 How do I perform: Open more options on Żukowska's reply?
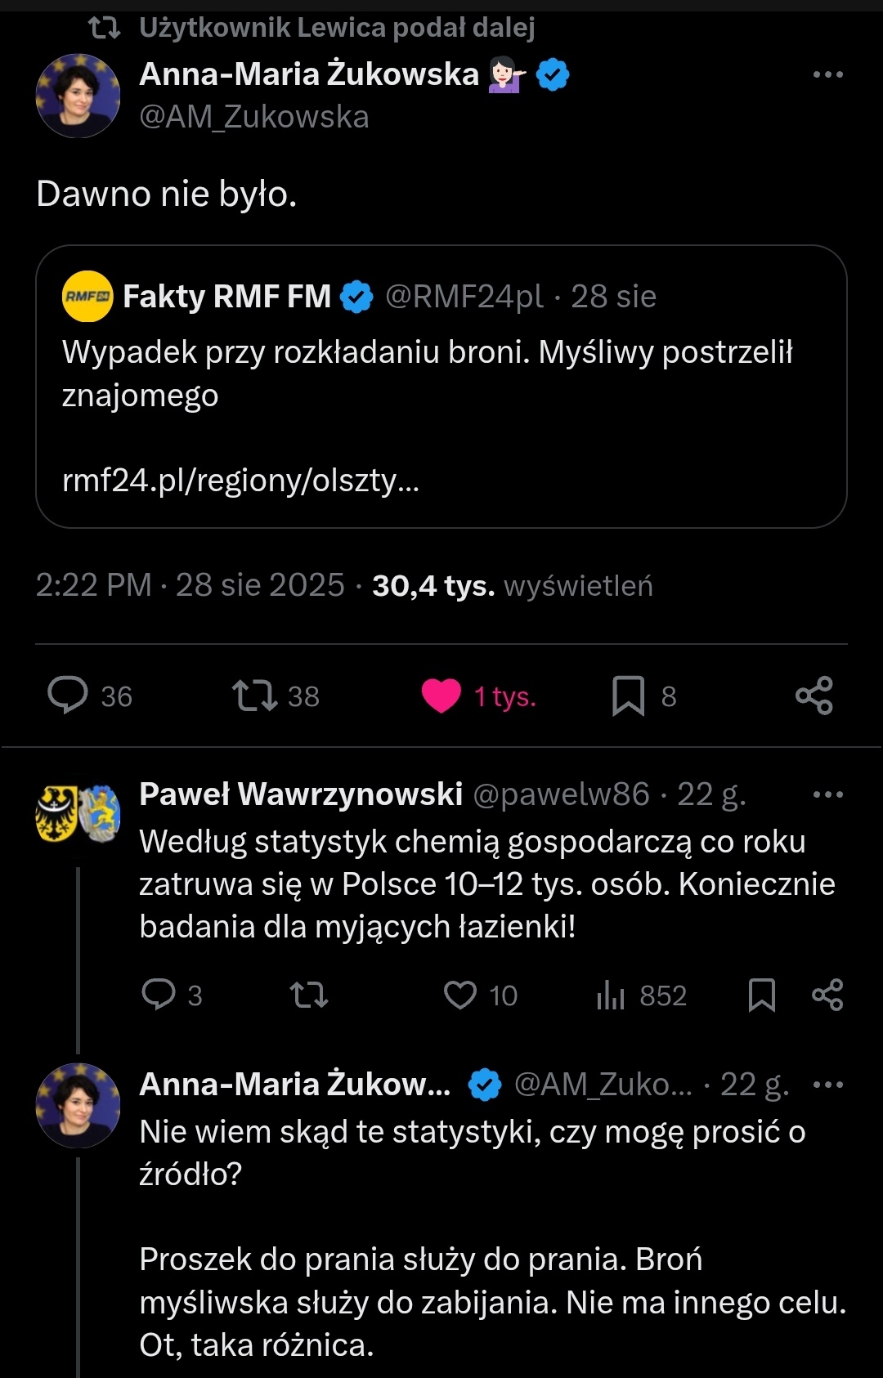coord(827,1085)
